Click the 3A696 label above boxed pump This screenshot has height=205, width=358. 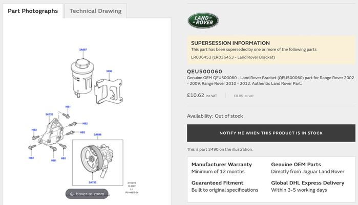coord(97,134)
